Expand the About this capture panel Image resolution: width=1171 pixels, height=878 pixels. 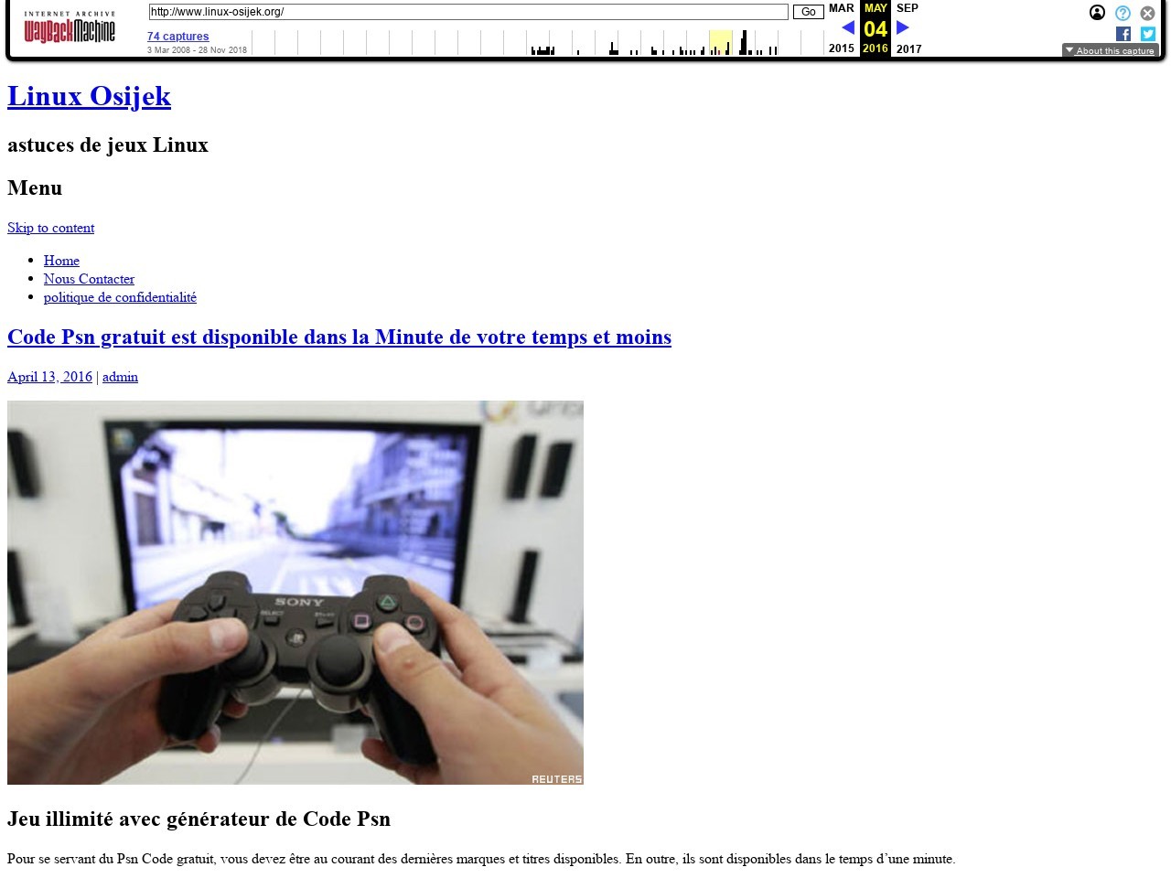pos(1110,50)
